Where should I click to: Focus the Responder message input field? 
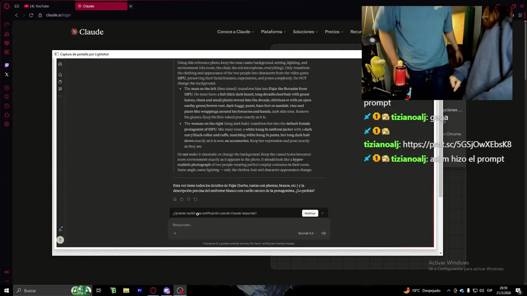coord(249,225)
